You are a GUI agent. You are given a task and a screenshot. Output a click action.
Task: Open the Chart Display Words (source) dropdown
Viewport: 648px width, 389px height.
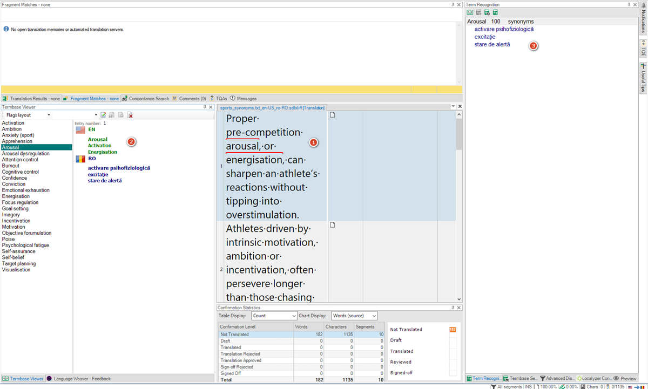(x=354, y=316)
